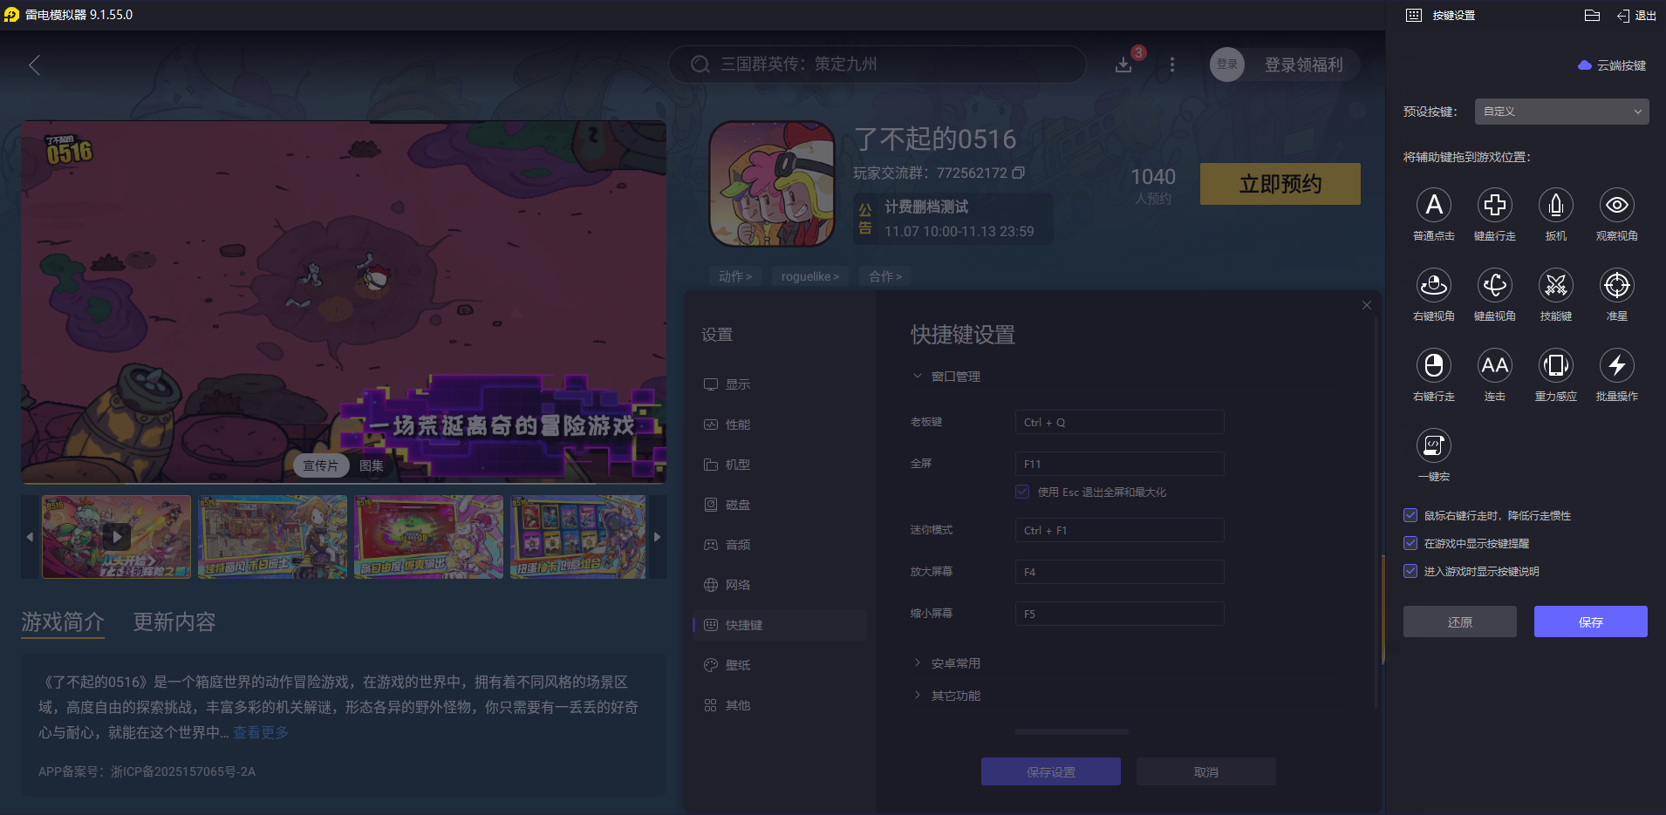Select the 键盘行走 keyboard walk mapping icon
This screenshot has height=815, width=1666.
[1494, 205]
